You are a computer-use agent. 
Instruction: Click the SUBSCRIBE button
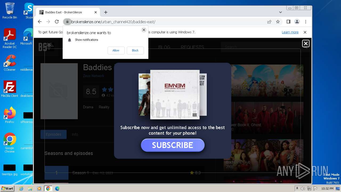coord(173,145)
